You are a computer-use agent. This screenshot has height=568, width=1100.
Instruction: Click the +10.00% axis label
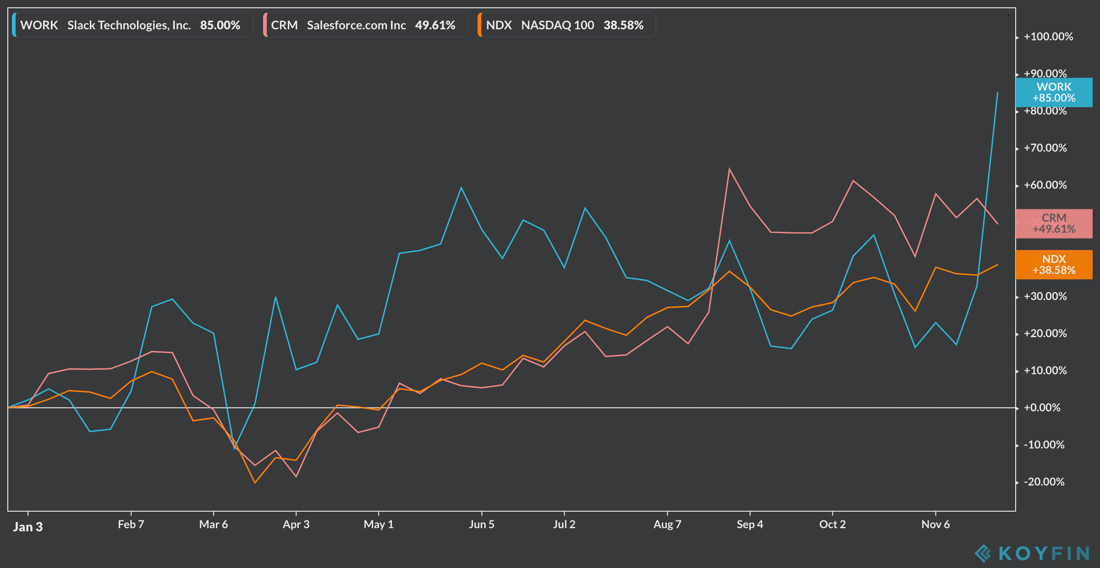click(1045, 371)
